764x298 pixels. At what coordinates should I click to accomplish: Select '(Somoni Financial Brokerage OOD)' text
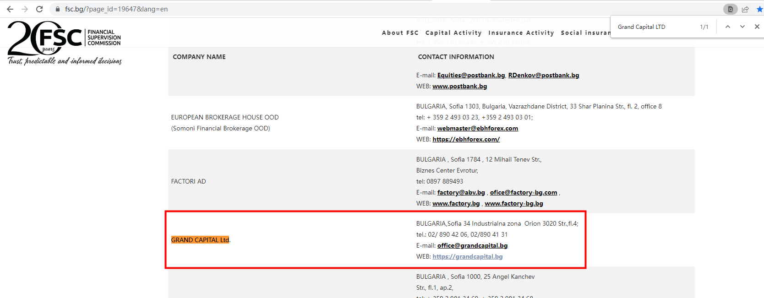(x=221, y=128)
